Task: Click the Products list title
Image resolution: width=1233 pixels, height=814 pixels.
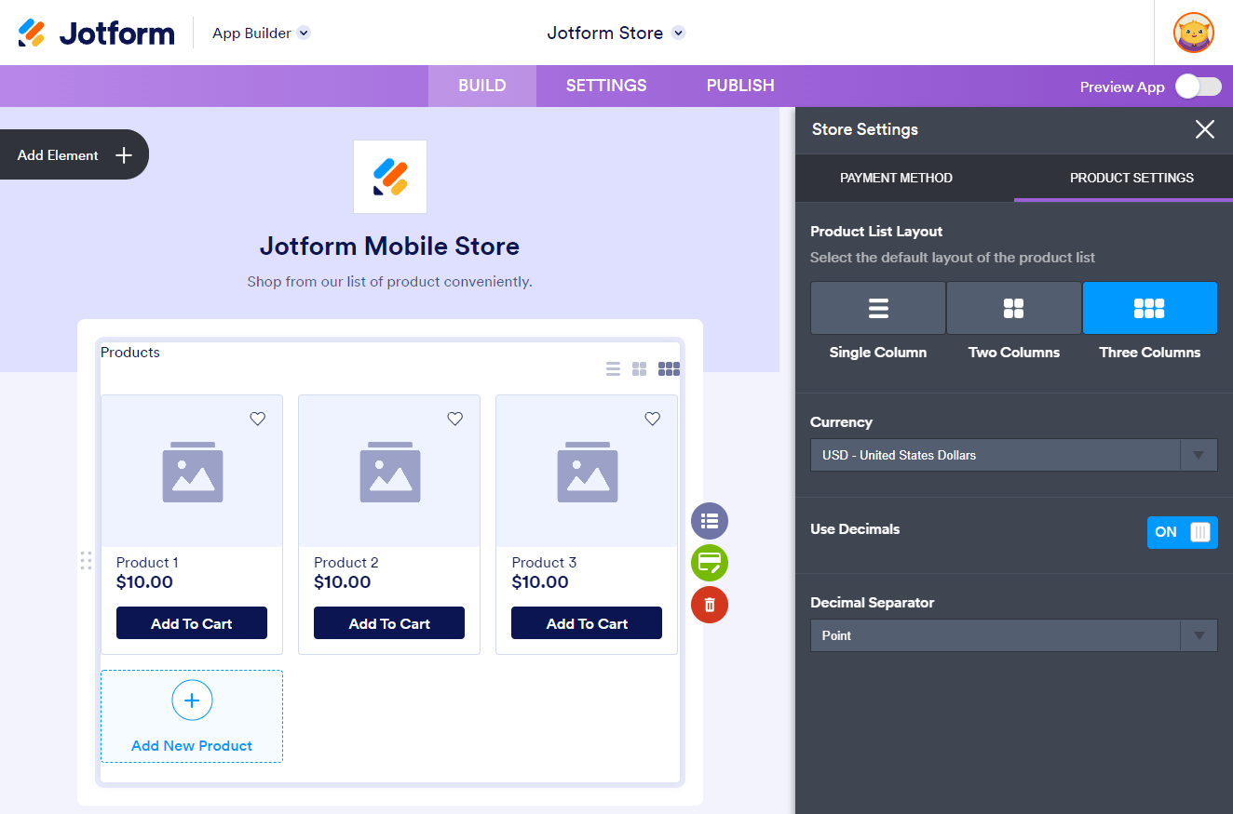Action: [130, 352]
